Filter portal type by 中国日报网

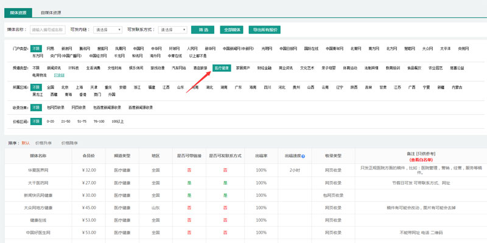coord(288,49)
